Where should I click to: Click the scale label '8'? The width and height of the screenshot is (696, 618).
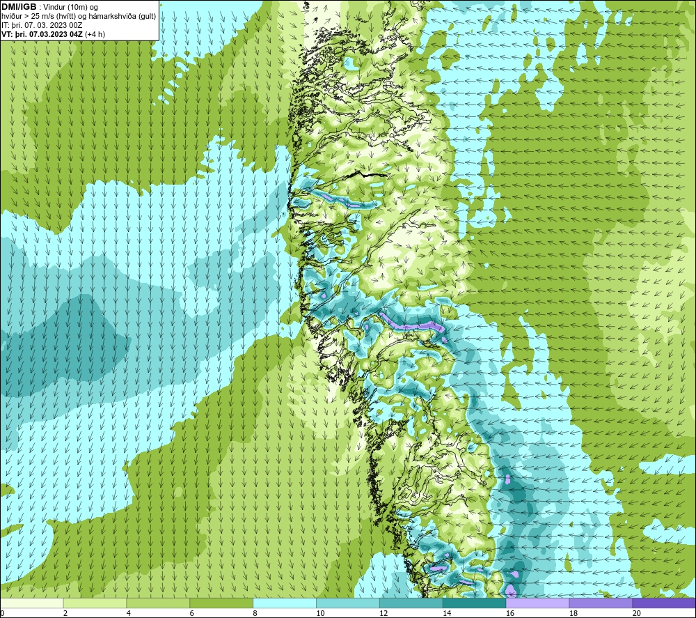click(255, 613)
